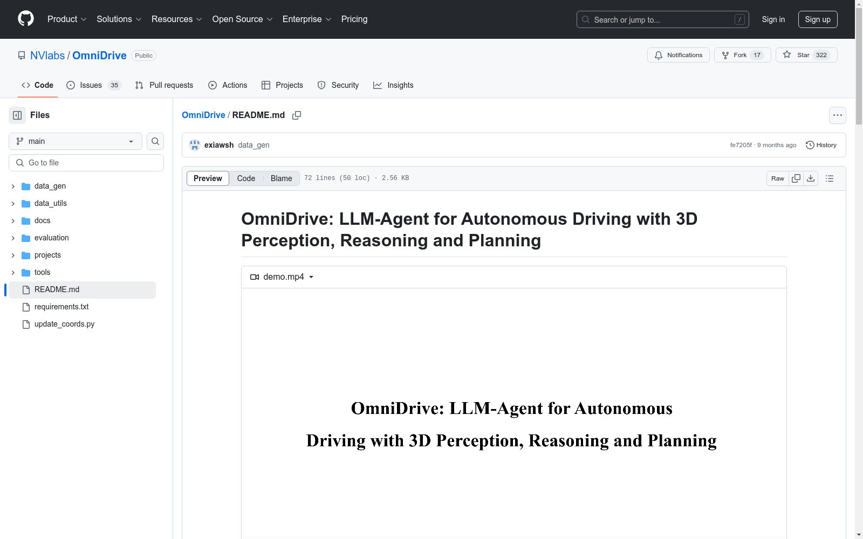Collapse the Files side panel
This screenshot has width=863, height=539.
[x=17, y=115]
